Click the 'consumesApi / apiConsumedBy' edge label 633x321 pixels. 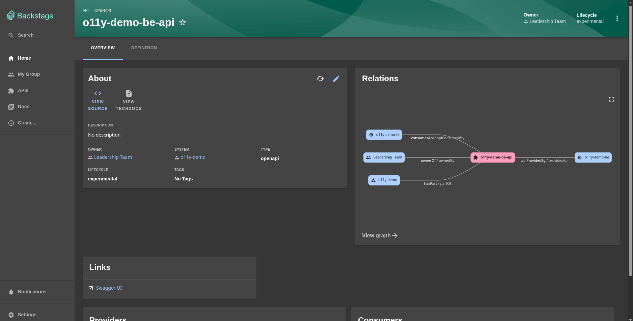coord(438,138)
